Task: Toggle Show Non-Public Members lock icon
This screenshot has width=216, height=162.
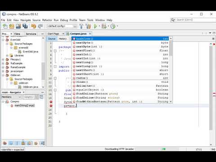Action: coord(23,143)
